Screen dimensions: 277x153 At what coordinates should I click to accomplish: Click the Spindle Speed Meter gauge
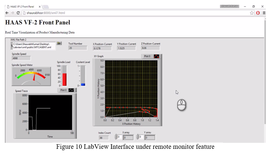(x=31, y=76)
